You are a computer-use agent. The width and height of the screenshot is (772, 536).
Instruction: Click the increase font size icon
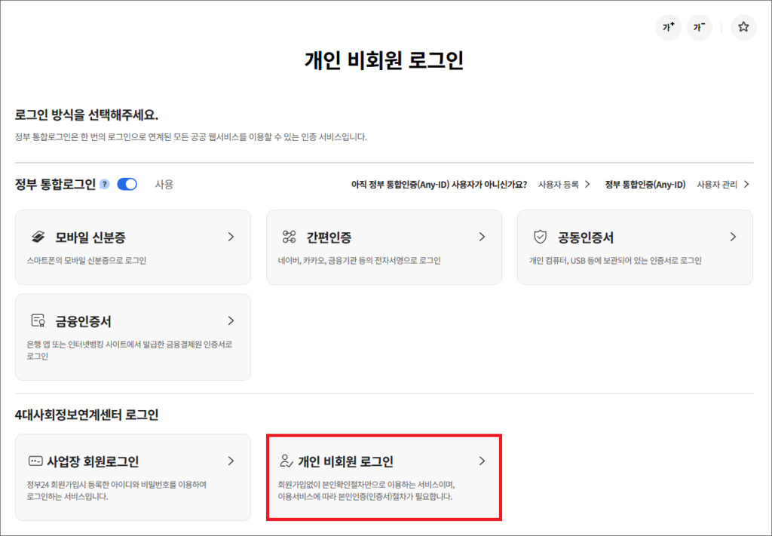pos(668,27)
